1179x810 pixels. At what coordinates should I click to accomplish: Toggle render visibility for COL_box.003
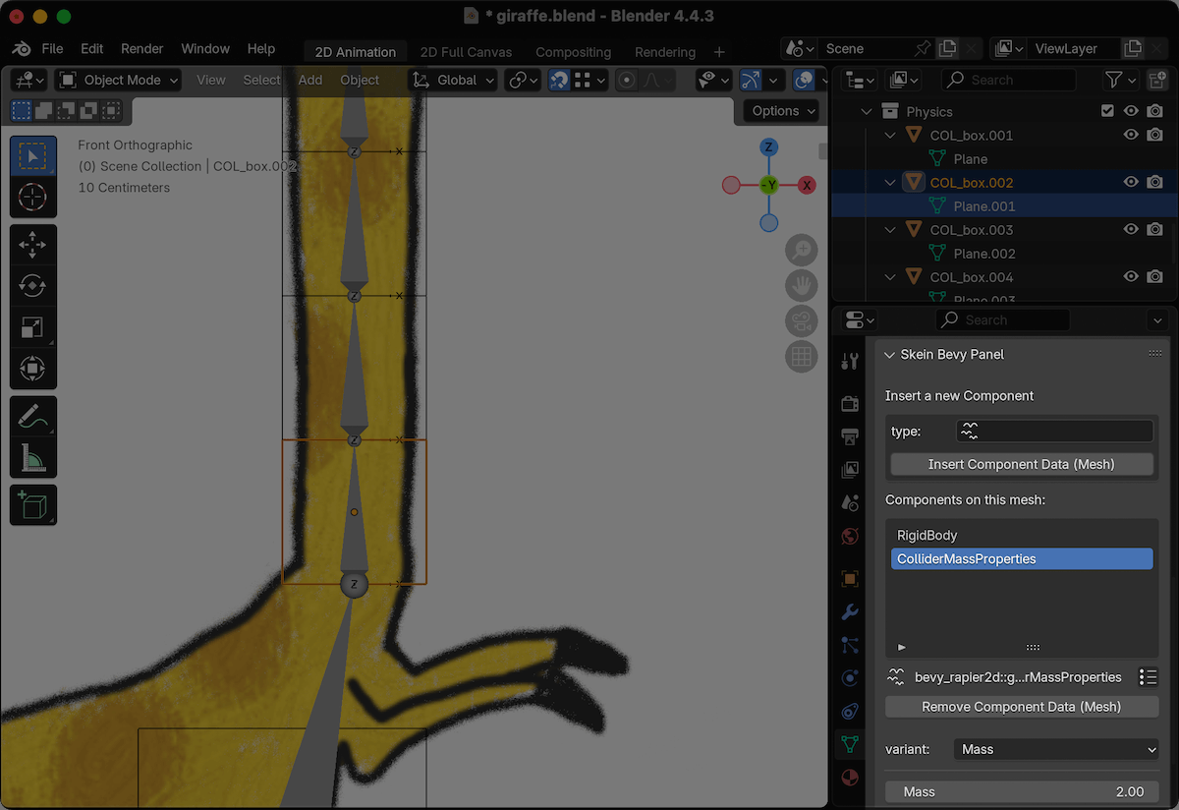tap(1154, 229)
